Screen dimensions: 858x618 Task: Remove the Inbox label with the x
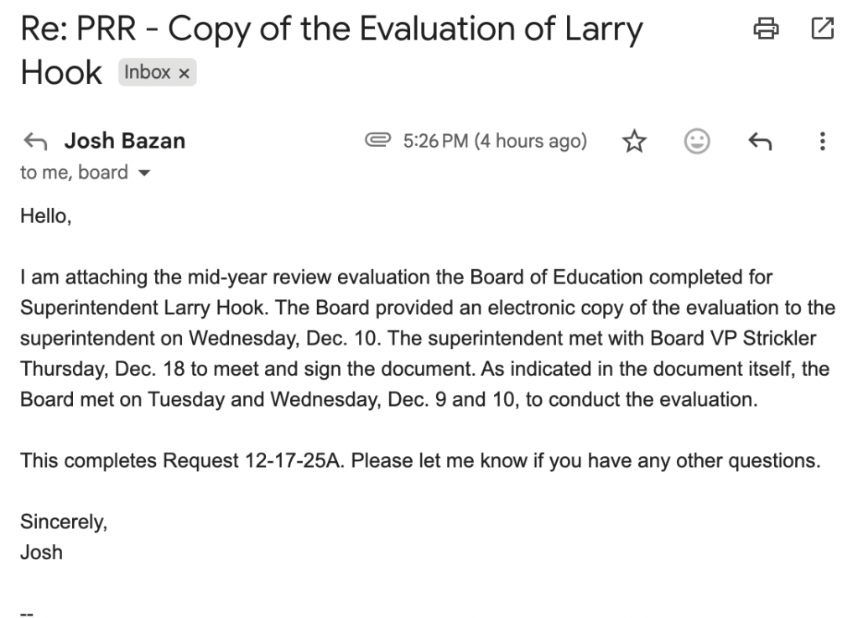pyautogui.click(x=184, y=73)
